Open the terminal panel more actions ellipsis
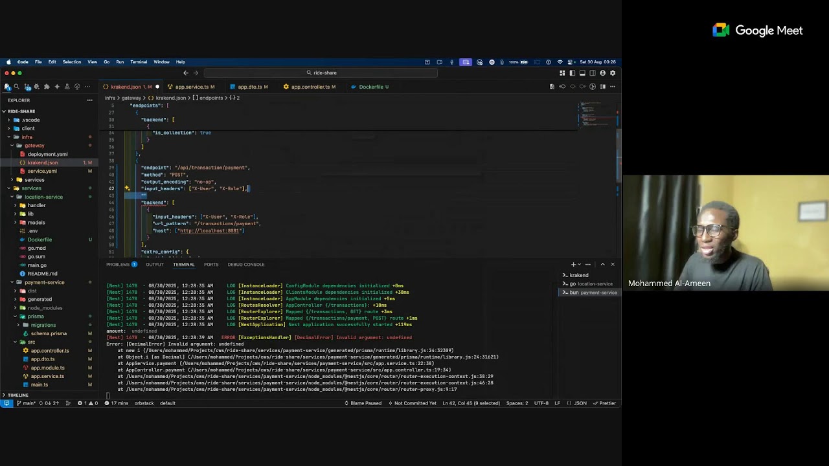Image resolution: width=829 pixels, height=466 pixels. [x=588, y=264]
